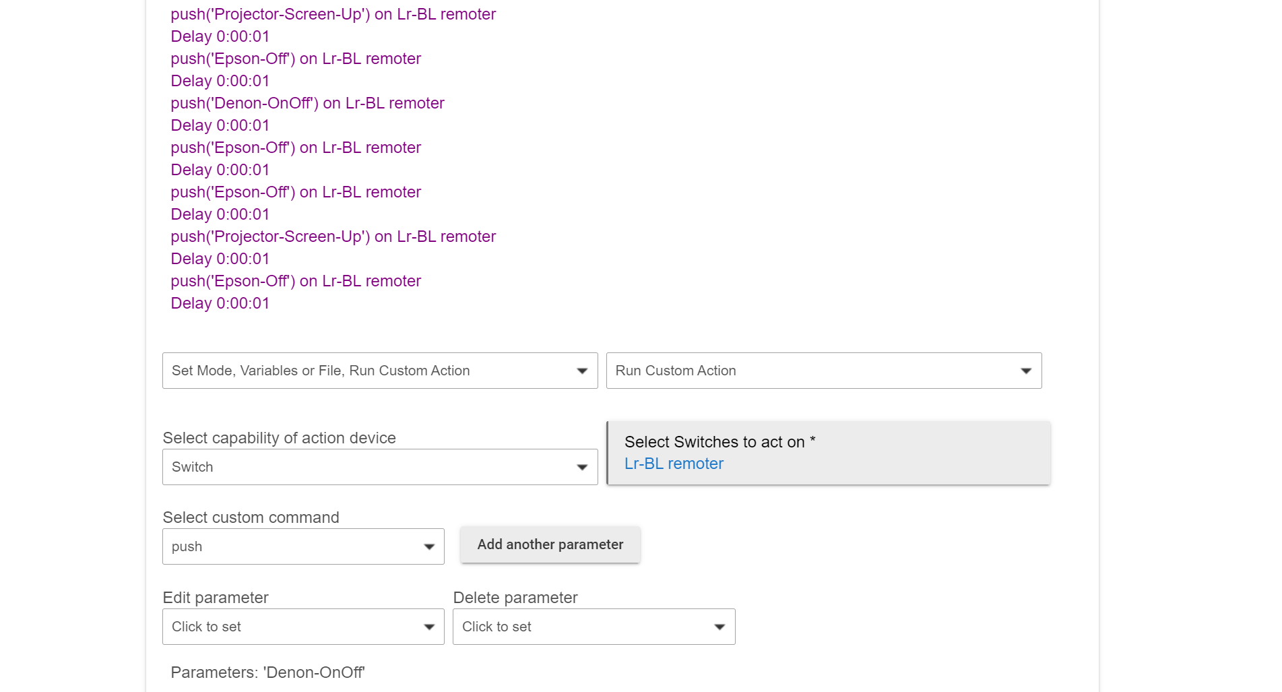The image size is (1282, 692).
Task: Open the 'Select Switches to act on' panel
Action: [829, 453]
